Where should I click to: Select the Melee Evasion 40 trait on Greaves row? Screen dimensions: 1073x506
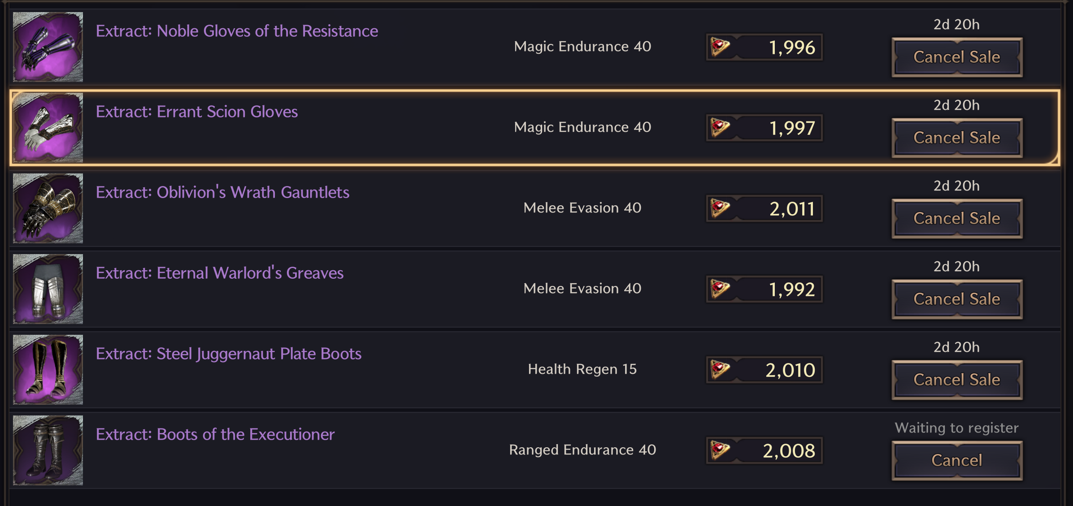point(582,288)
